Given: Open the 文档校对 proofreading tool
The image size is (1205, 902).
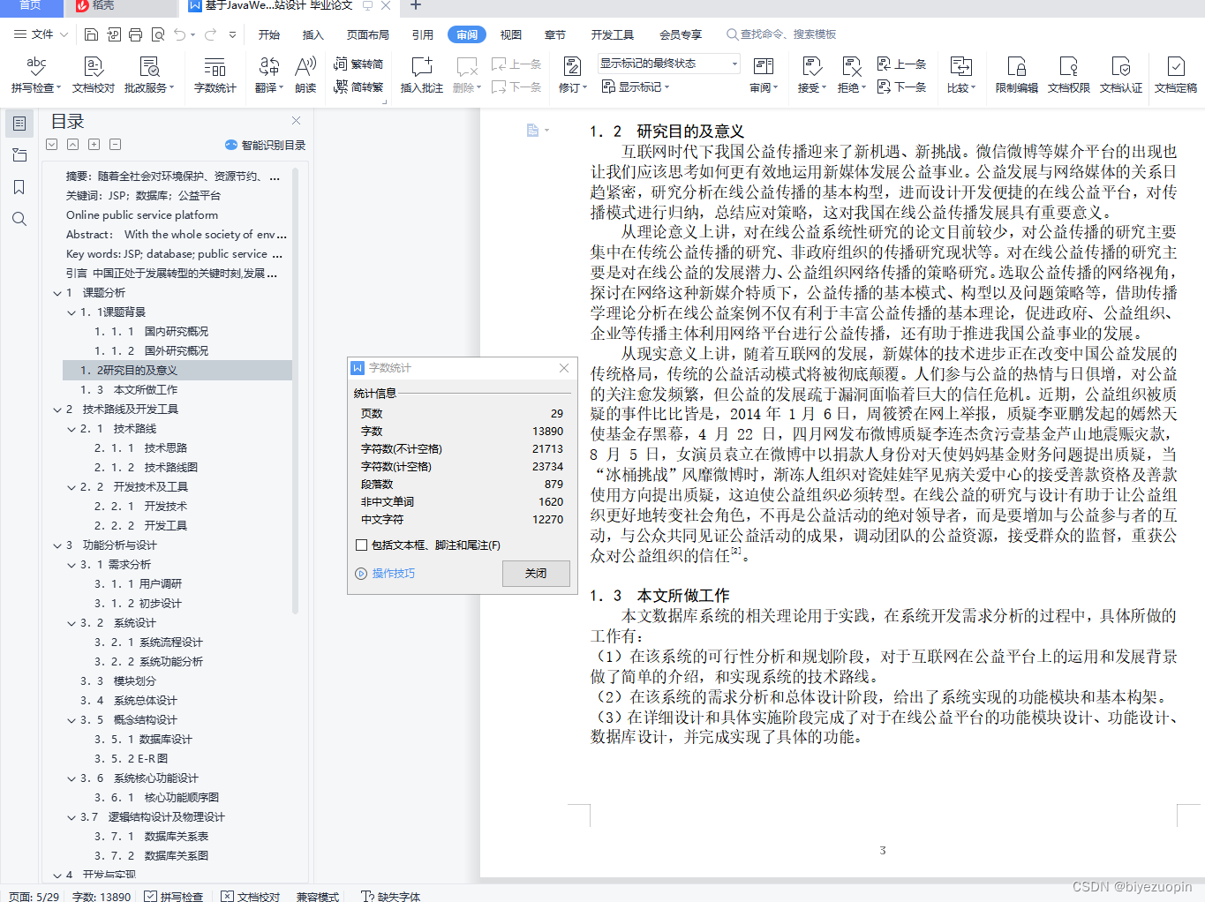Looking at the screenshot, I should pos(94,75).
